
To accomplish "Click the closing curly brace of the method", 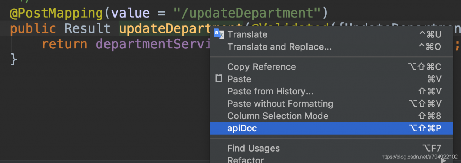I will tap(13, 59).
